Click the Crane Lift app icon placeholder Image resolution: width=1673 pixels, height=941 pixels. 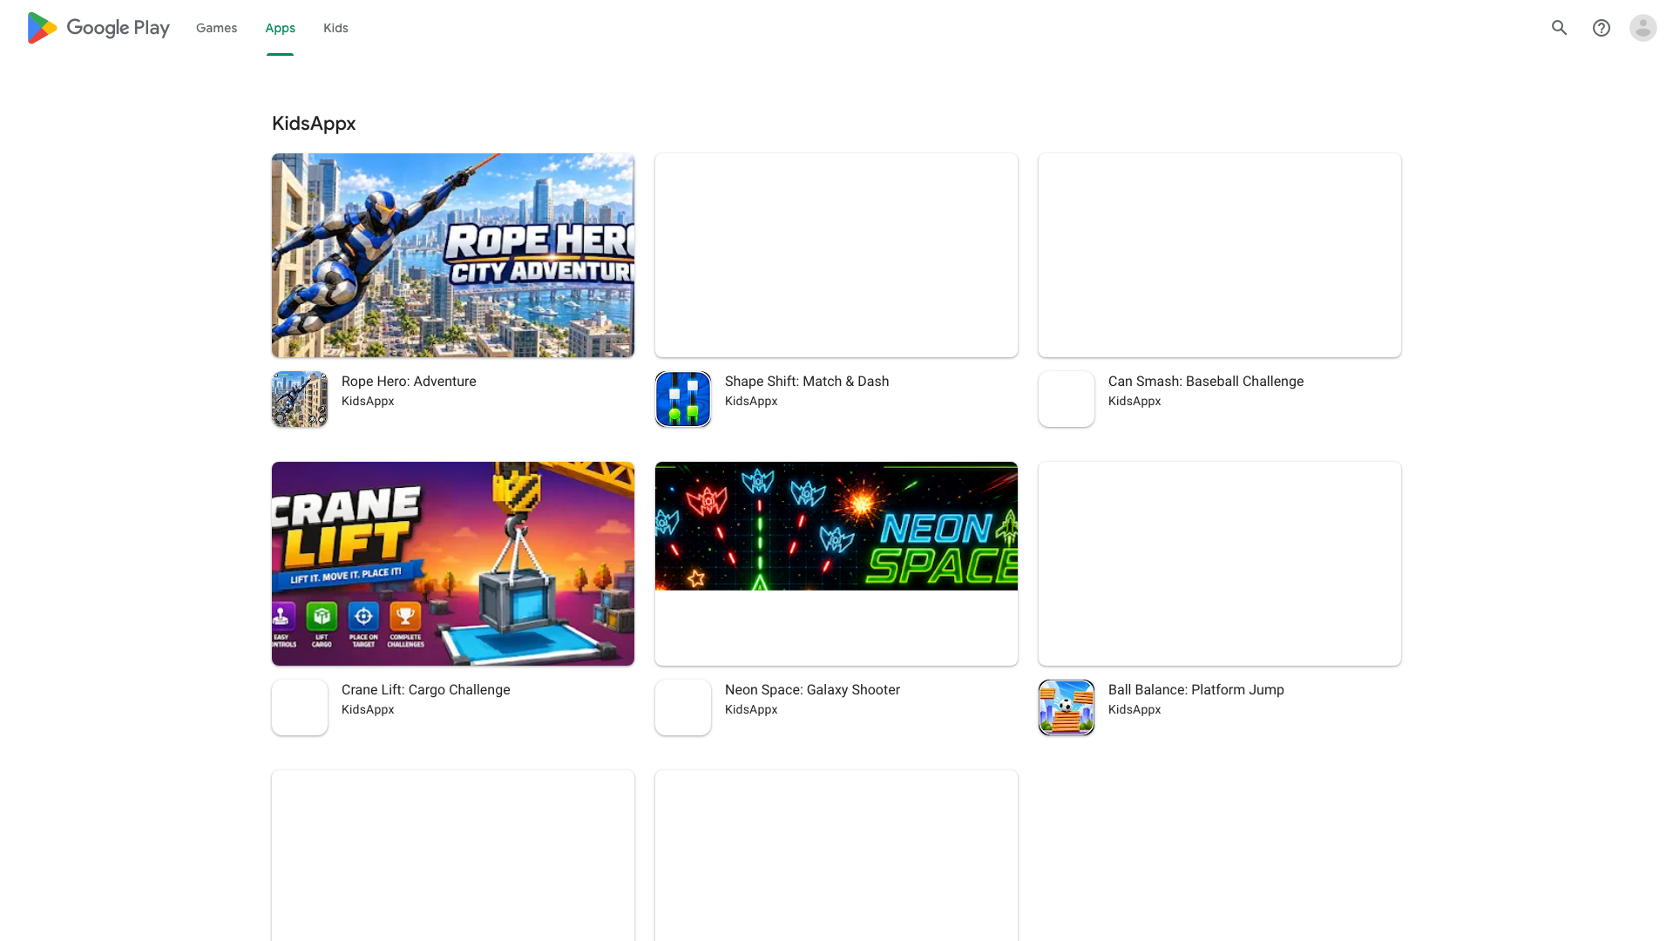tap(300, 707)
